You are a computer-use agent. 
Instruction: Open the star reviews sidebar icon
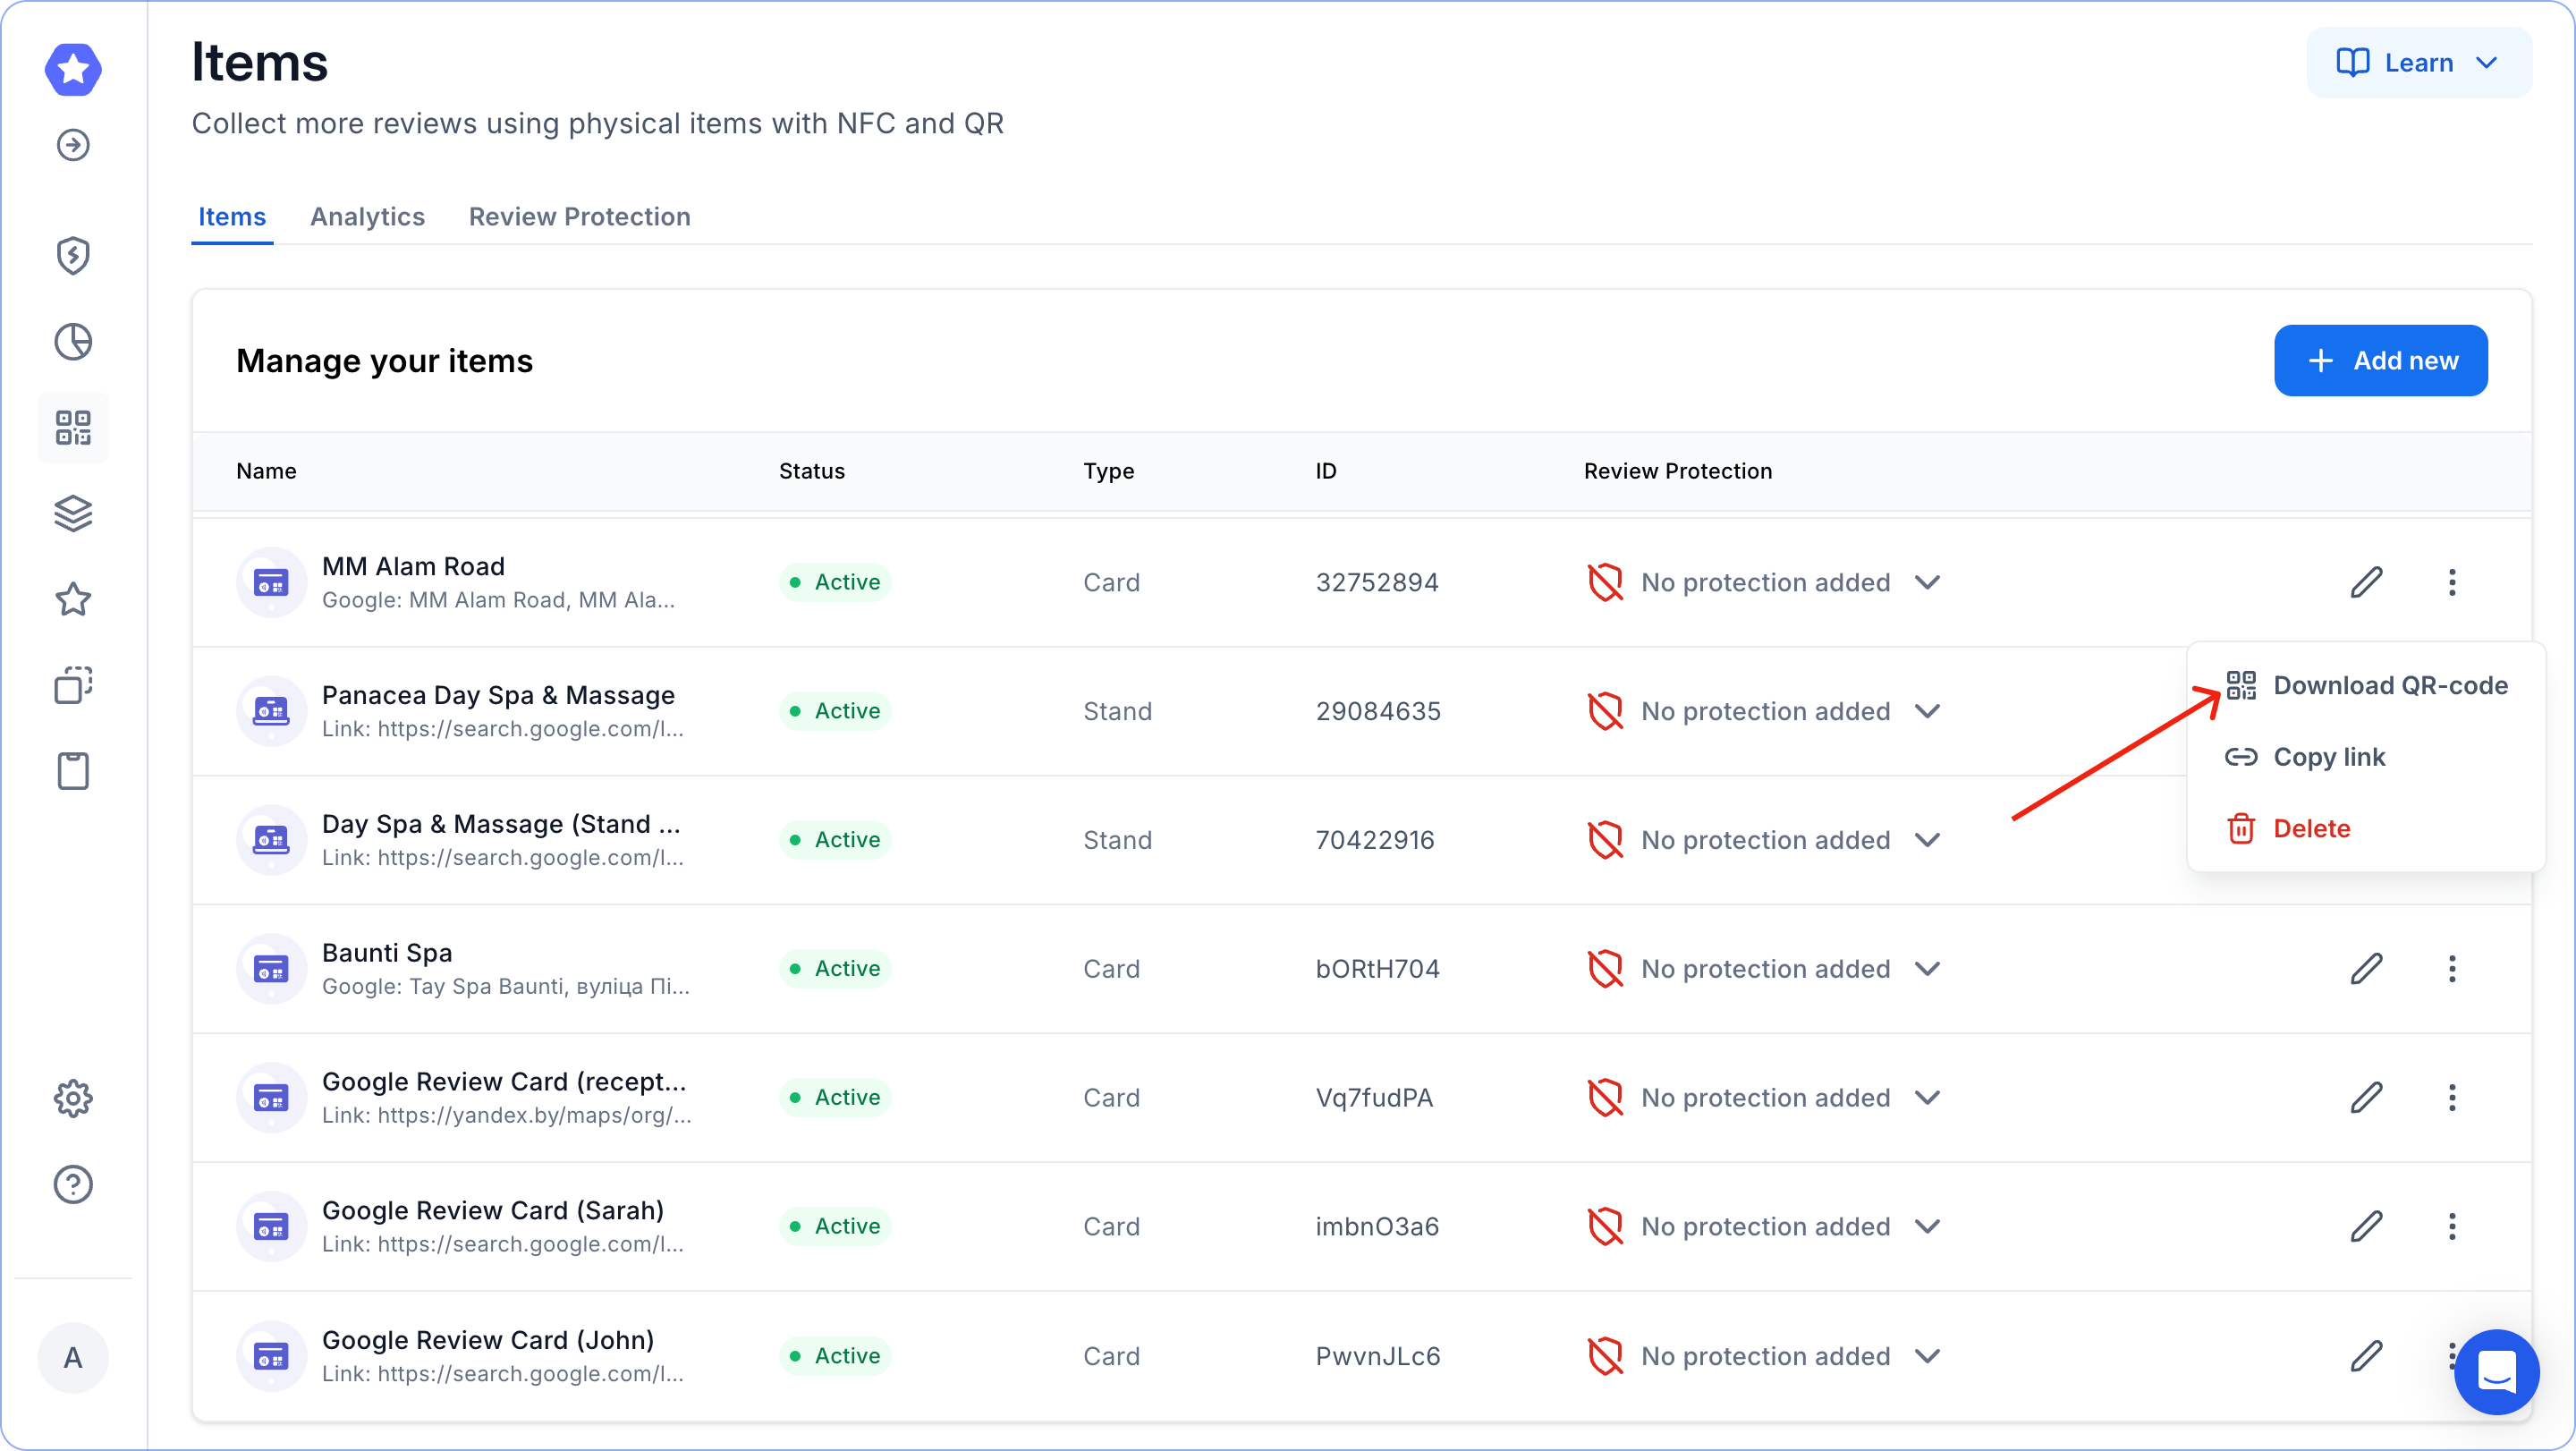(x=73, y=600)
